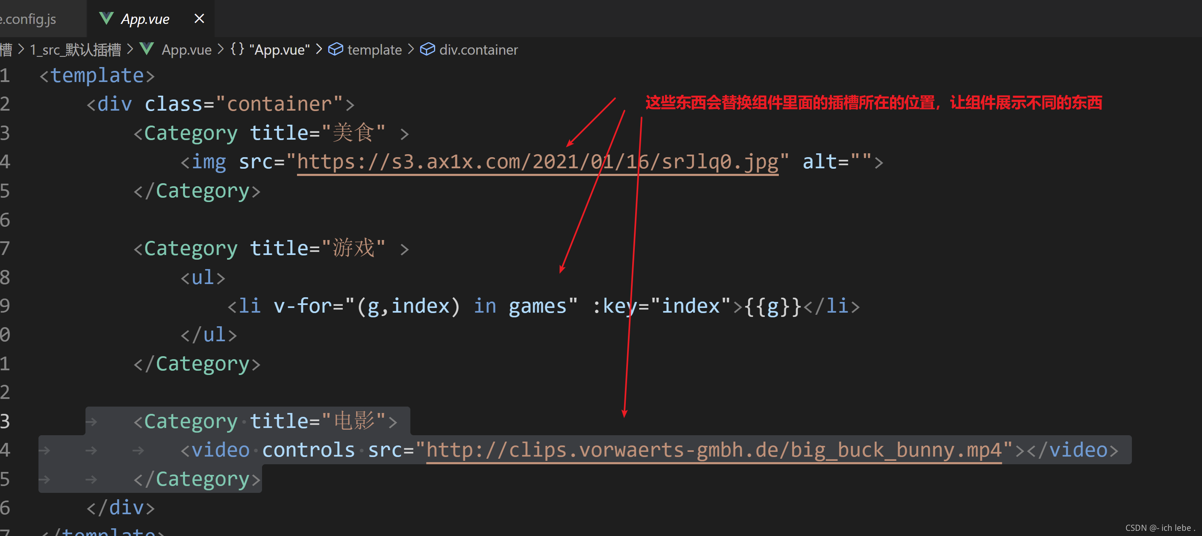Click the Vue icon in the breadcrumb

click(x=147, y=49)
